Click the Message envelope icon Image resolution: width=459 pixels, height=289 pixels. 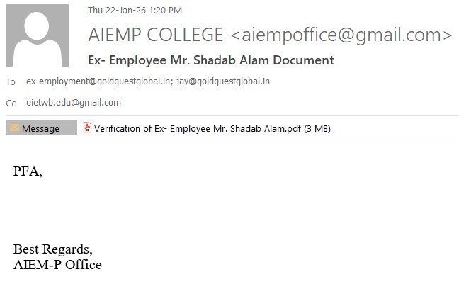coord(14,128)
